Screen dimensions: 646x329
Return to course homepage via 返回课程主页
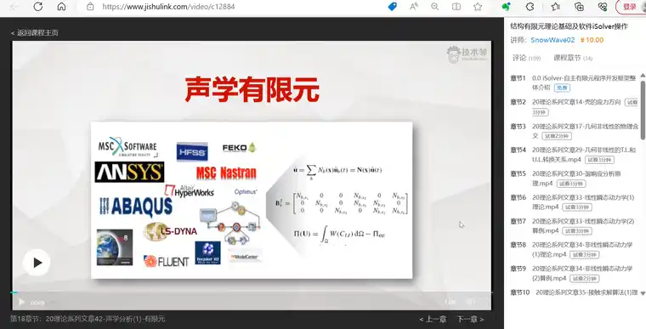click(x=35, y=33)
